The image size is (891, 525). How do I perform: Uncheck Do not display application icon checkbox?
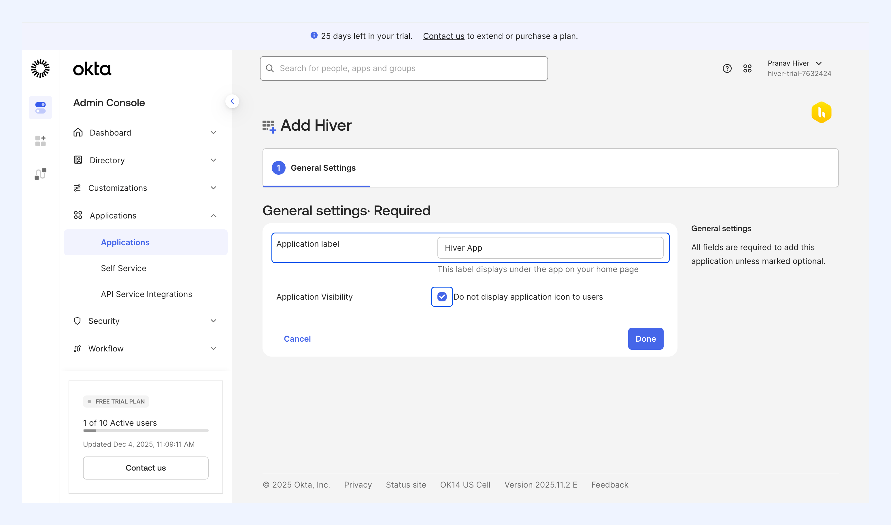click(442, 297)
